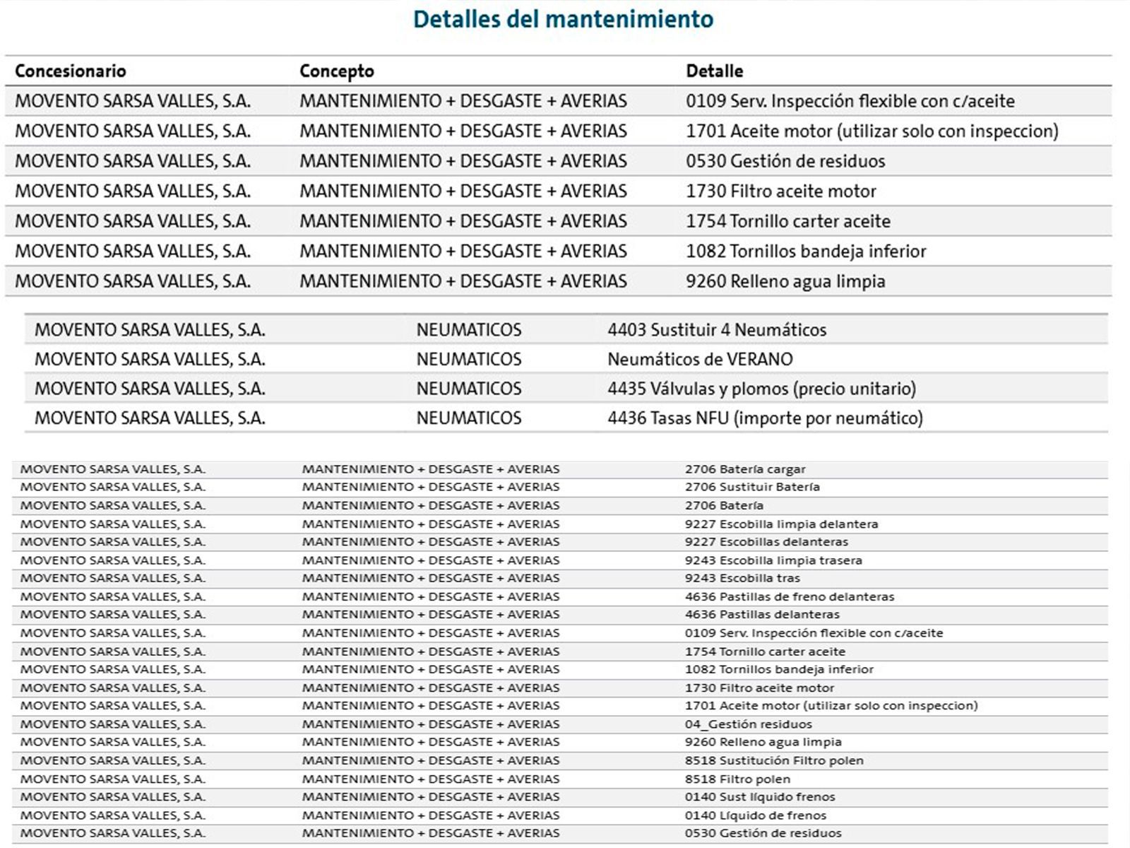Image resolution: width=1130 pixels, height=848 pixels.
Task: Select the dealer name in the 'Neumáticos de VERANO' row
Action: click(150, 359)
